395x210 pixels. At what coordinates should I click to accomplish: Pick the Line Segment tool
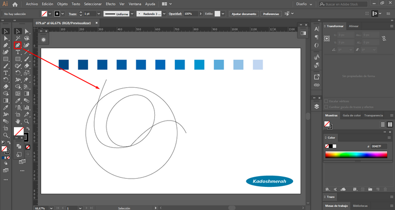point(26,52)
